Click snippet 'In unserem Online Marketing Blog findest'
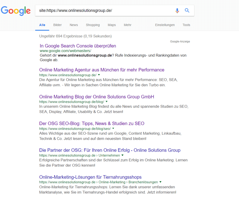This screenshot has height=199, width=239. pyautogui.click(x=114, y=109)
